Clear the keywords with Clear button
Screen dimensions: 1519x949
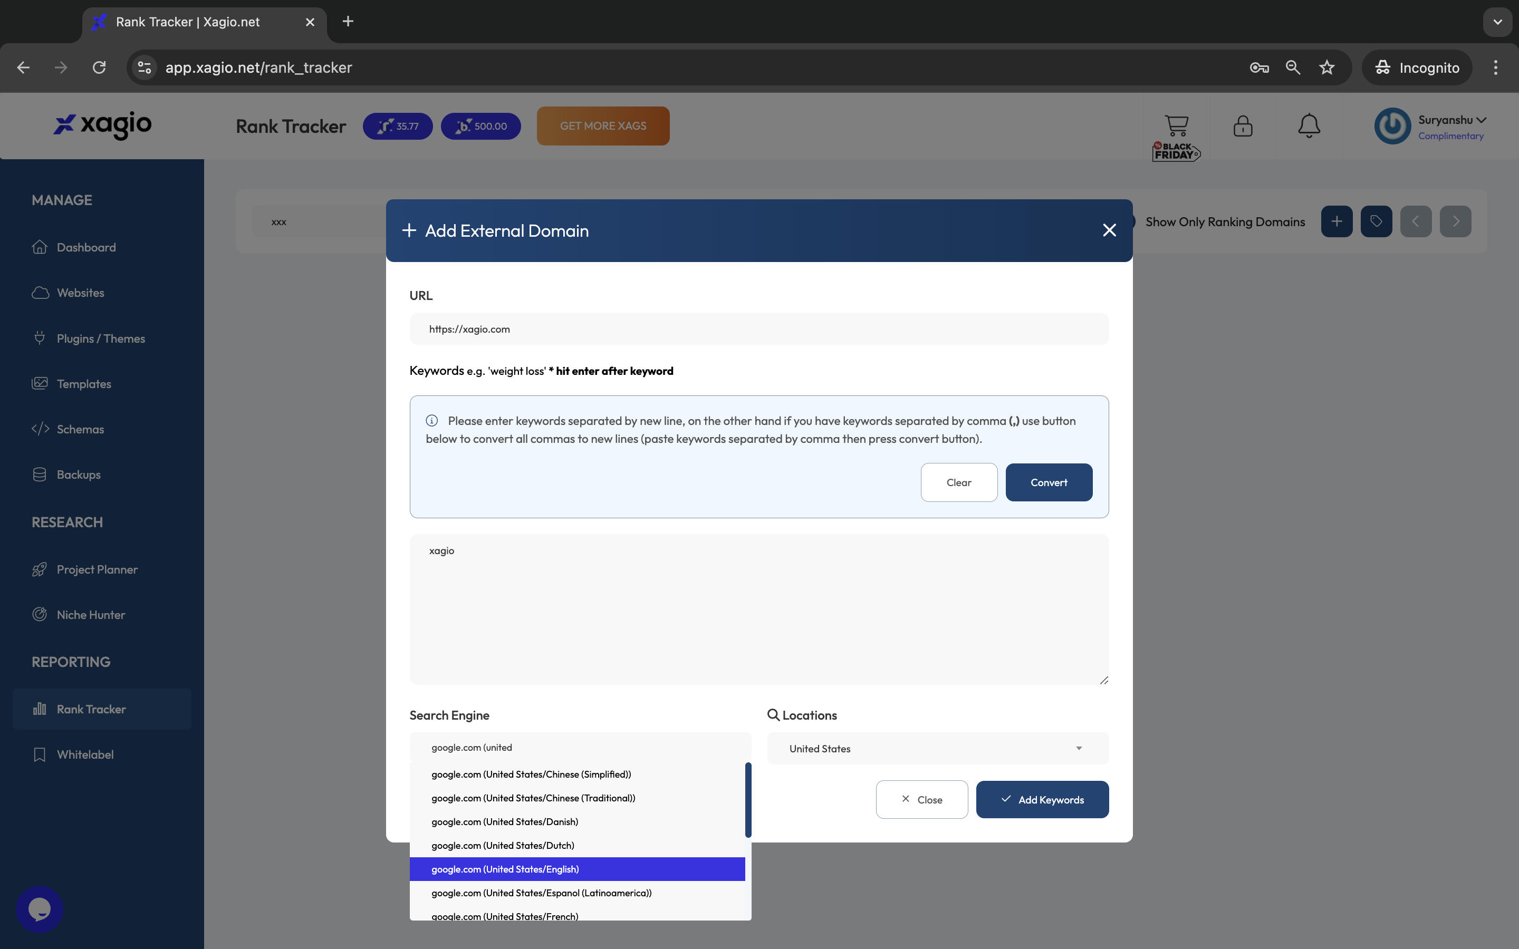[x=958, y=482]
